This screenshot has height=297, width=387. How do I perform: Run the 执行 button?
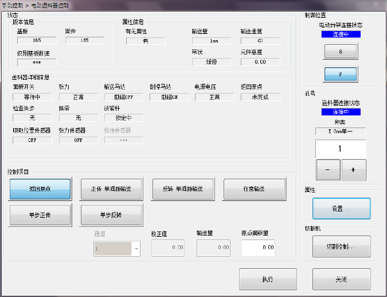pyautogui.click(x=268, y=279)
